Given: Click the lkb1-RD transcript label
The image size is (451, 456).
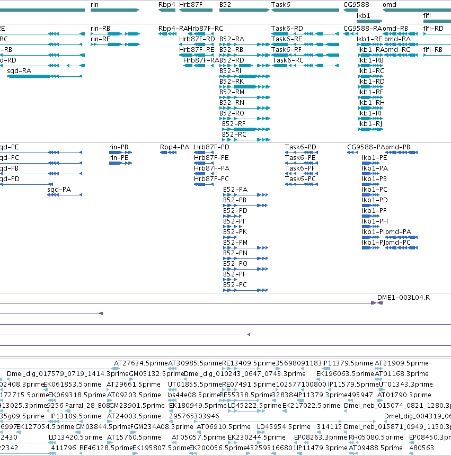Looking at the screenshot, I should click(x=372, y=82).
